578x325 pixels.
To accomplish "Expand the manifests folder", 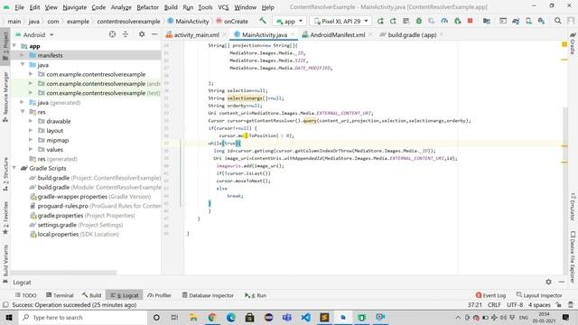I will [x=22, y=55].
